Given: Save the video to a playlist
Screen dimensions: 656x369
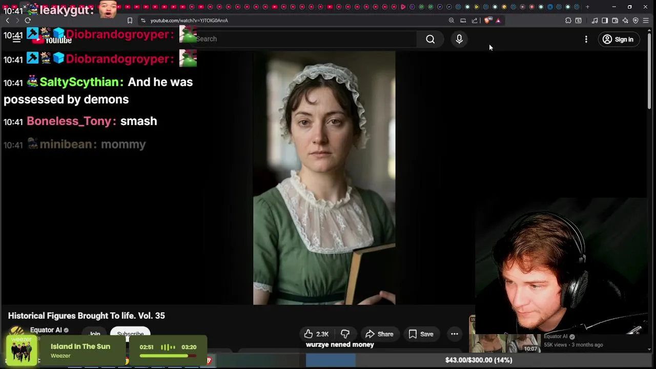Looking at the screenshot, I should tap(421, 334).
